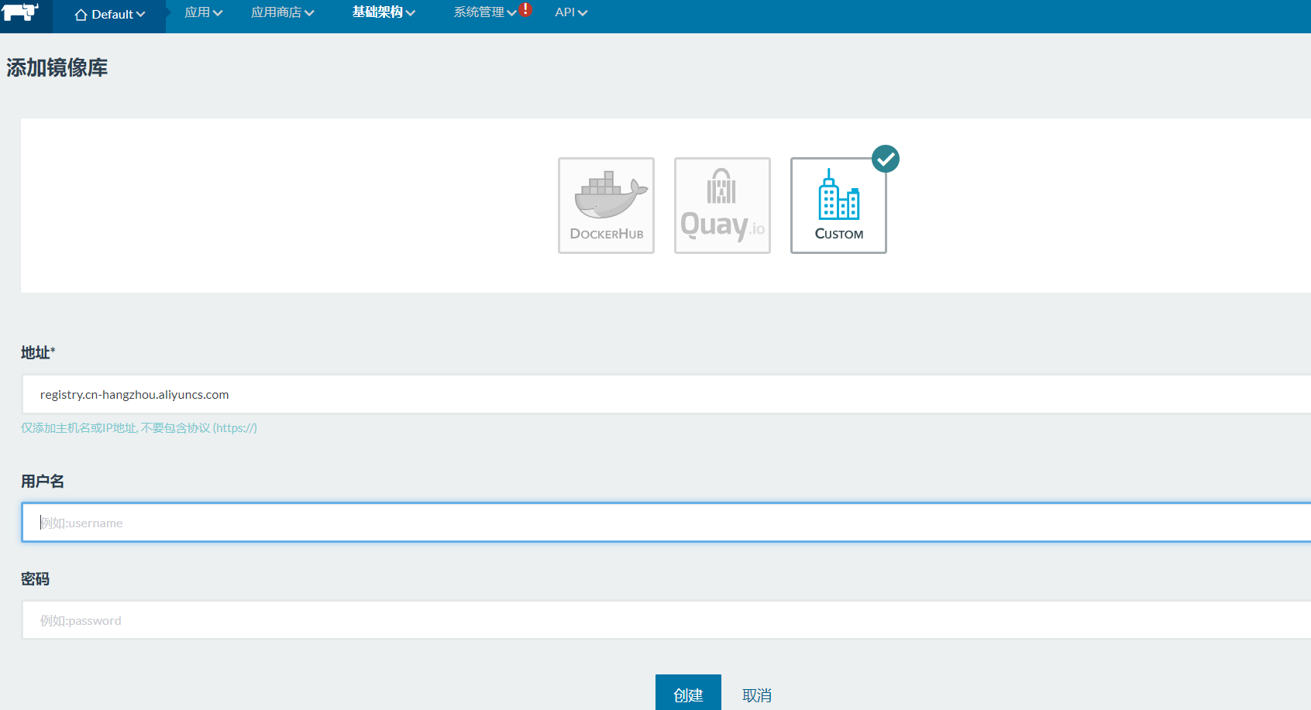1311x710 pixels.
Task: Click the 取消 cancel link
Action: [x=757, y=695]
